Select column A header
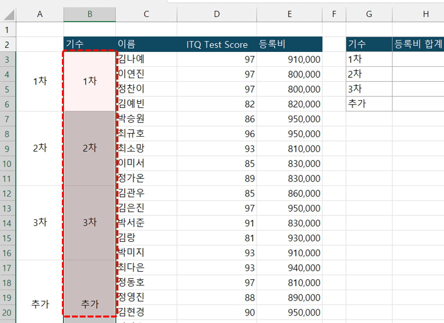The height and width of the screenshot is (323, 444). click(x=40, y=14)
